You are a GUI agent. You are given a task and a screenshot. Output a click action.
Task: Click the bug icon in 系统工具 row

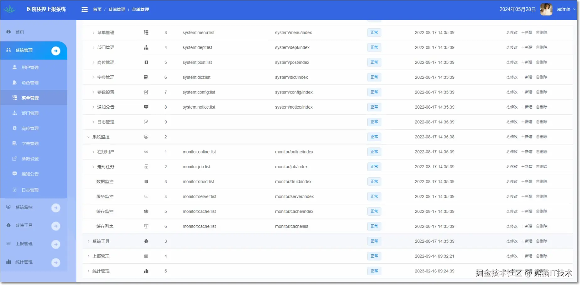point(146,241)
